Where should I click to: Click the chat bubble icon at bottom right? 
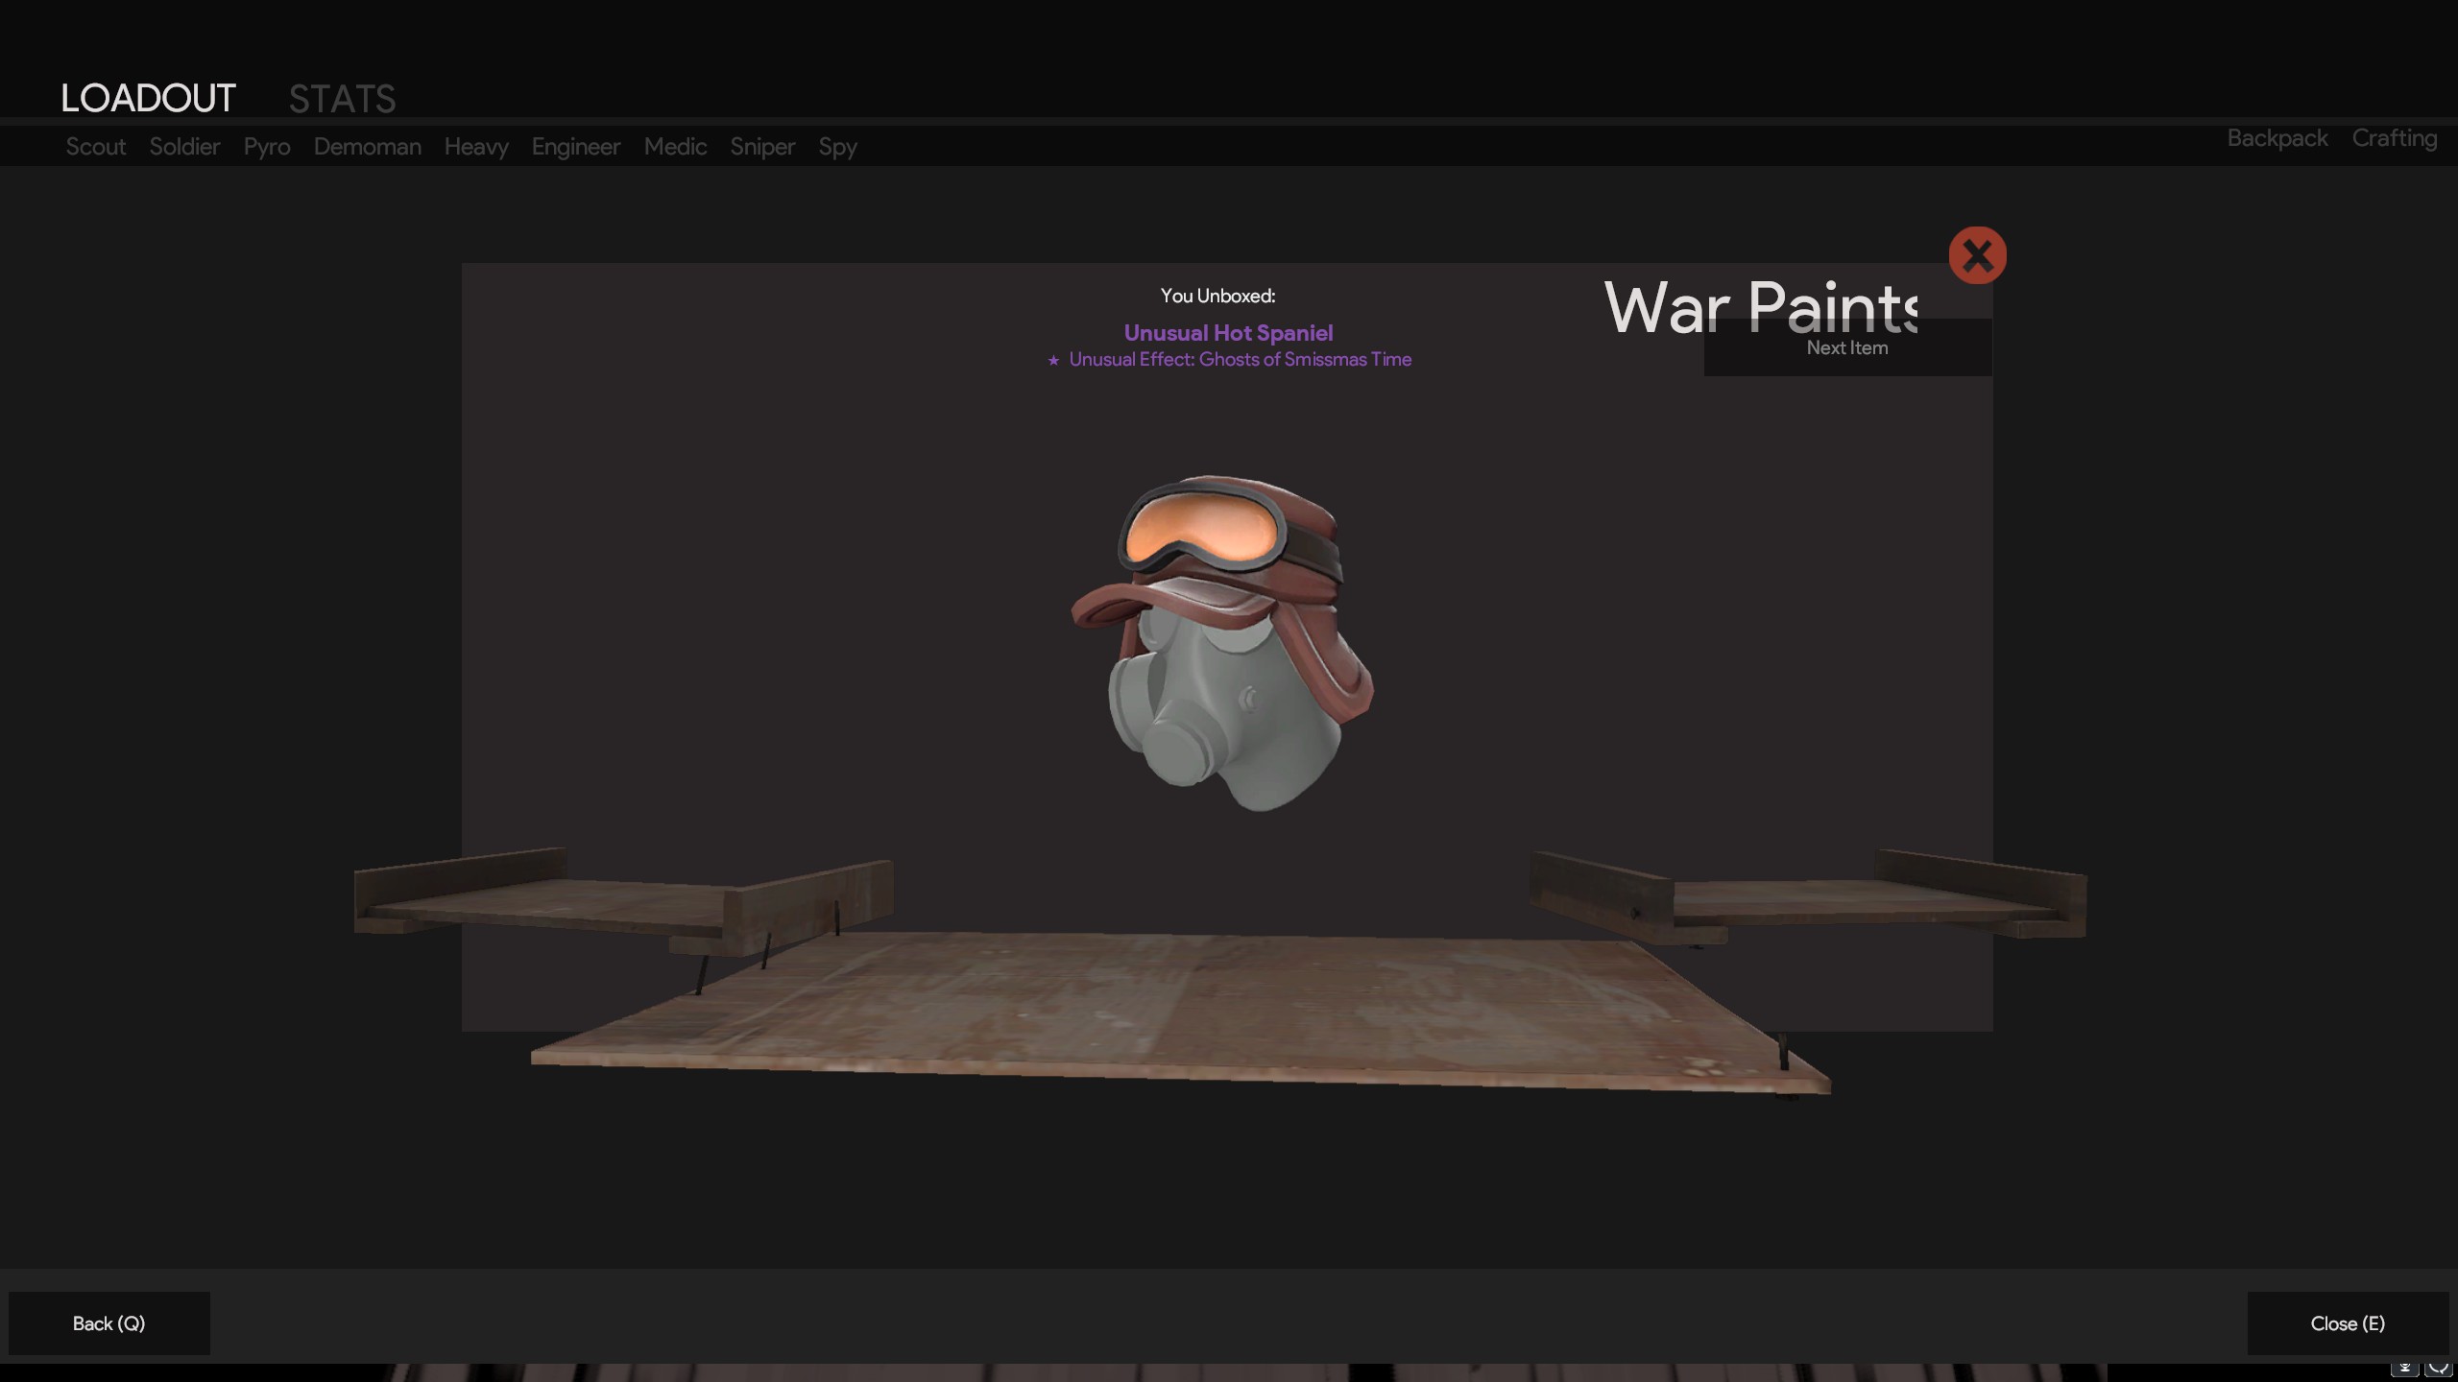tap(2439, 1369)
